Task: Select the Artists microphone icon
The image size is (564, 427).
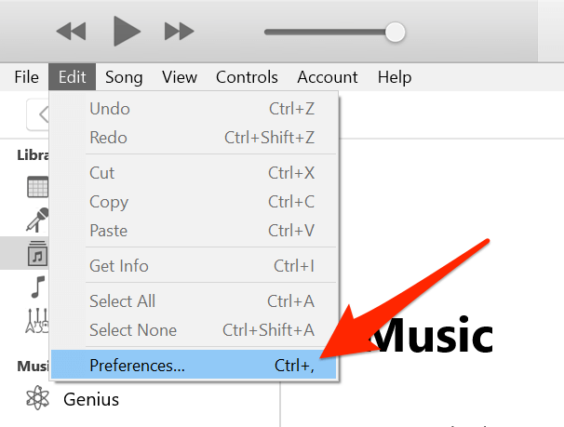Action: click(37, 220)
